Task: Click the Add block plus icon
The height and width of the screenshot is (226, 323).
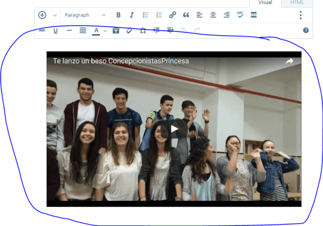Action: 43,15
